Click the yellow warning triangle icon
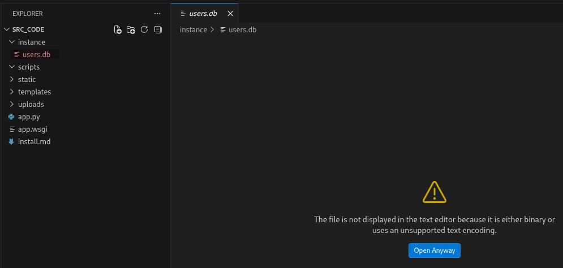This screenshot has width=563, height=268. (435, 192)
